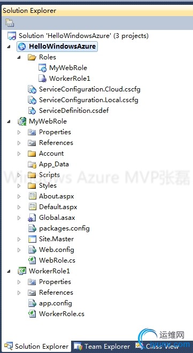The image size is (193, 353).
Task: Click the WorkerRole1 gear role icon under Roles
Action: click(x=42, y=79)
